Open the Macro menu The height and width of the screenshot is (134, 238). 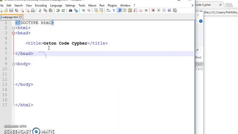click(92, 6)
